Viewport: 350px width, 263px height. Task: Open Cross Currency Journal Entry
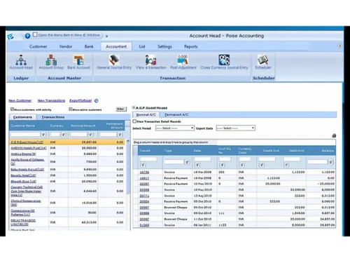coord(224,62)
